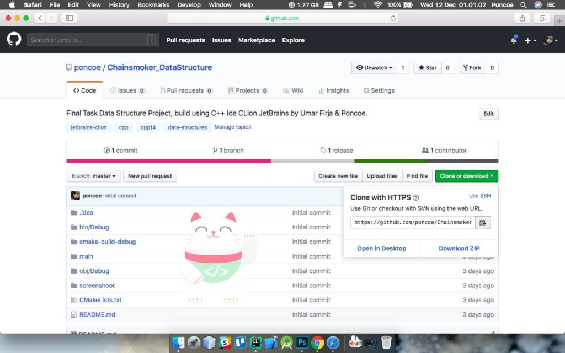The width and height of the screenshot is (565, 353).
Task: Click the Manage topics link
Action: pos(233,127)
